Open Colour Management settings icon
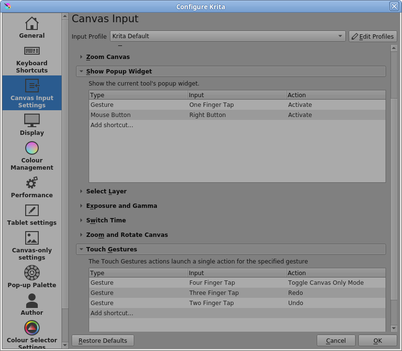The image size is (402, 351). tap(32, 148)
